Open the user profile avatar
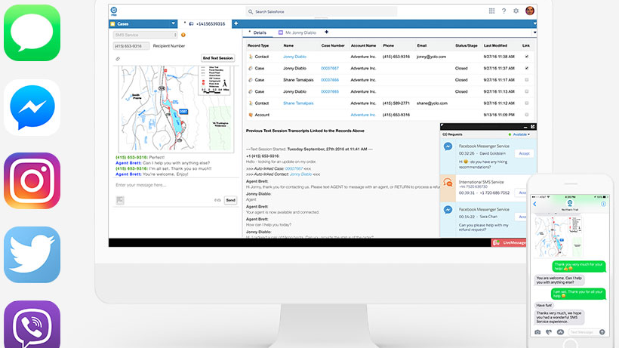 click(530, 11)
